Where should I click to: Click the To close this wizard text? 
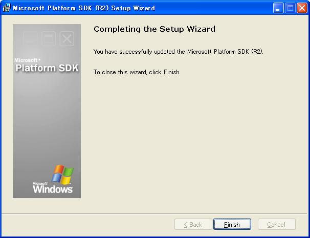pyautogui.click(x=137, y=72)
